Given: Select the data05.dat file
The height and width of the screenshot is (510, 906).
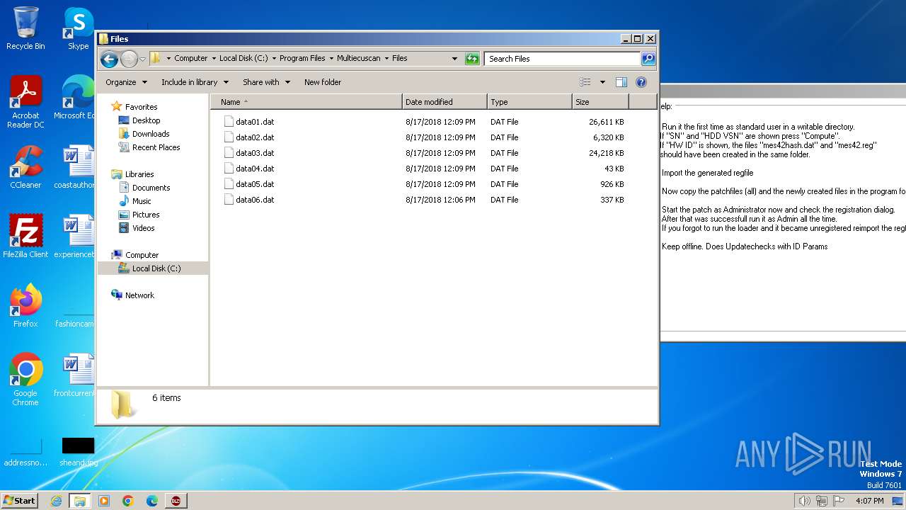Looking at the screenshot, I should pos(255,184).
